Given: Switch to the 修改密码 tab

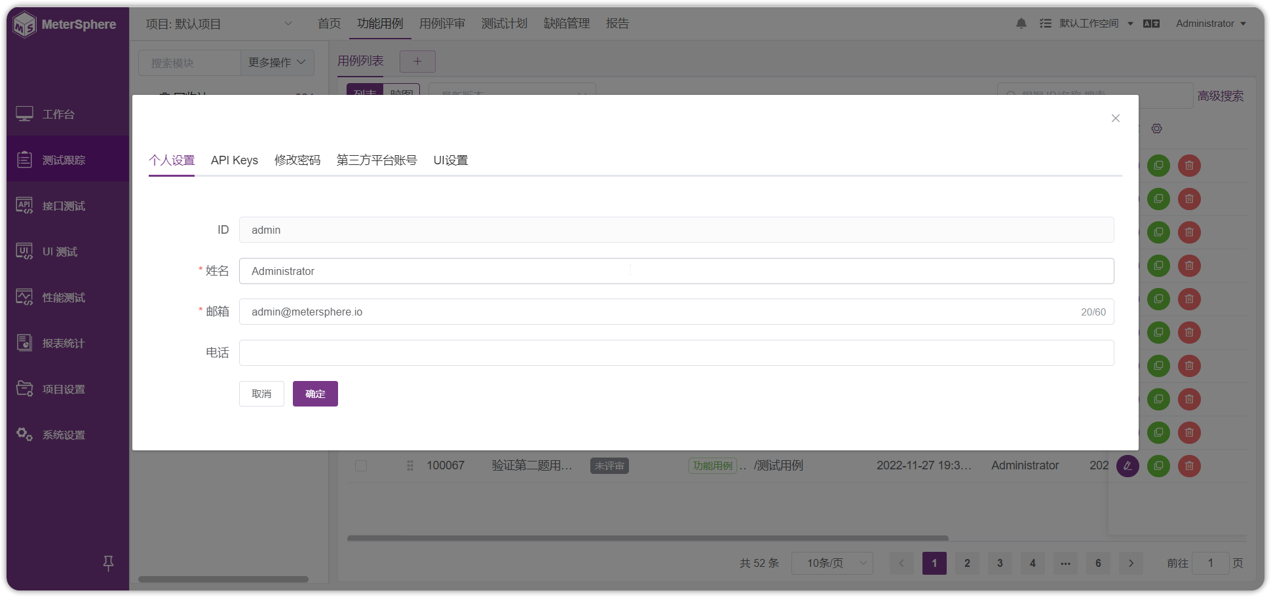Looking at the screenshot, I should point(297,160).
